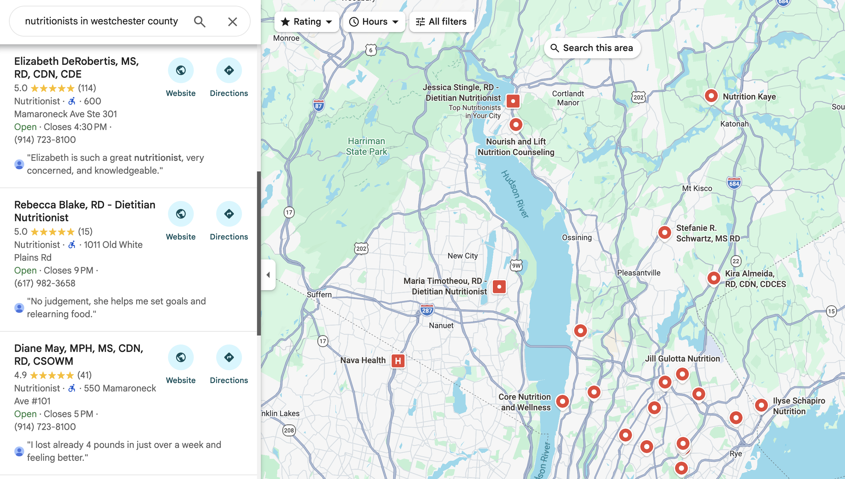Click the Hudson River label near Ossining
Viewport: 845px width, 479px height.
coord(514,195)
